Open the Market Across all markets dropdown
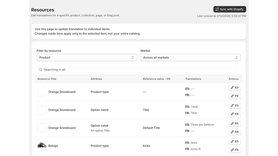This screenshot has width=278, height=156. tap(190, 58)
